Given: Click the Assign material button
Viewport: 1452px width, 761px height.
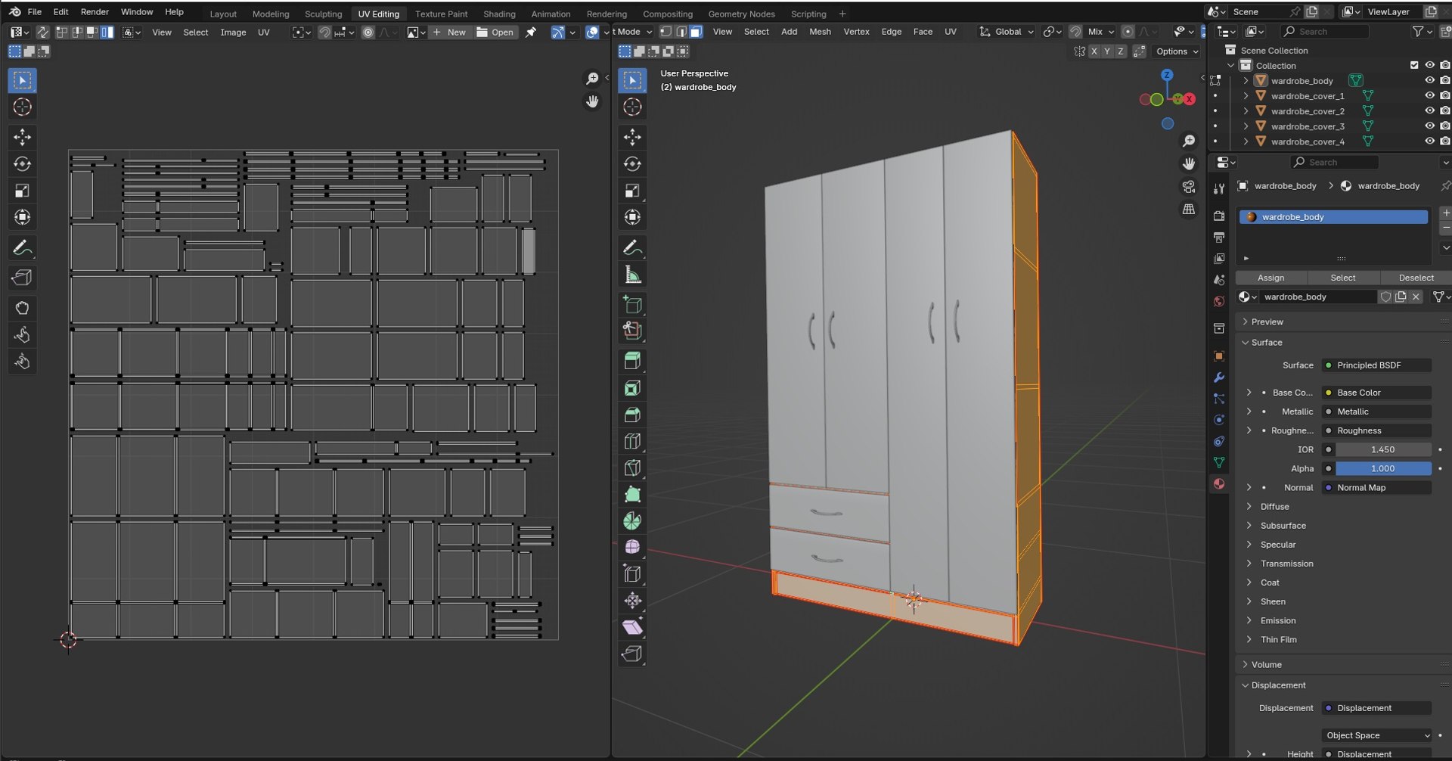Looking at the screenshot, I should pos(1270,278).
